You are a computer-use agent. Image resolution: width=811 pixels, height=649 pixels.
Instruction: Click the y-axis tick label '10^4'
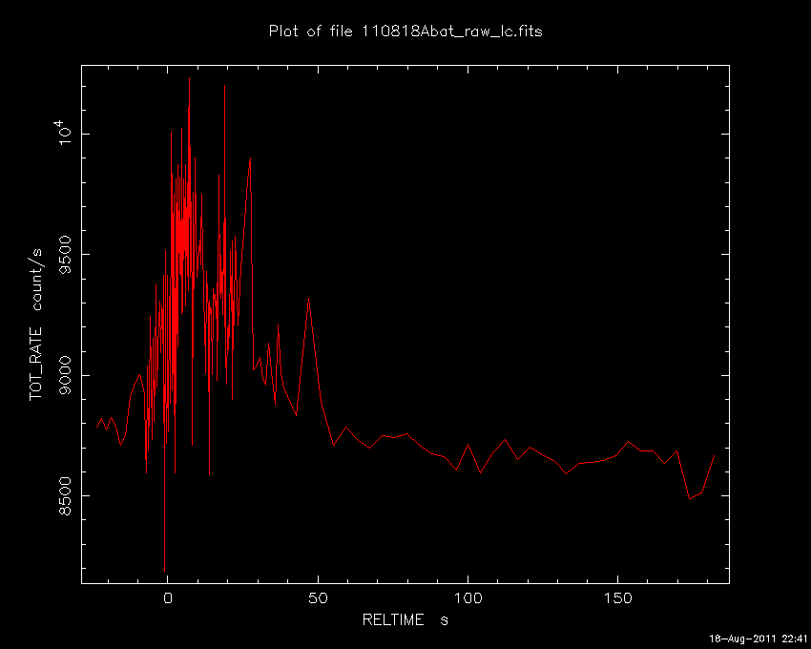click(x=64, y=133)
